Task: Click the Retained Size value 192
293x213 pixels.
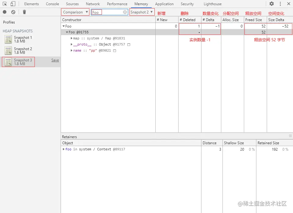Action: 275,149
